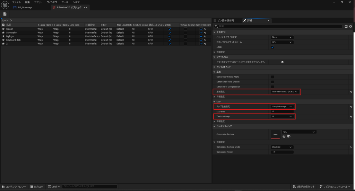Viewport: 355px width, 191px height.
Task: Clear source file info with the X icon
Action: tap(282, 62)
